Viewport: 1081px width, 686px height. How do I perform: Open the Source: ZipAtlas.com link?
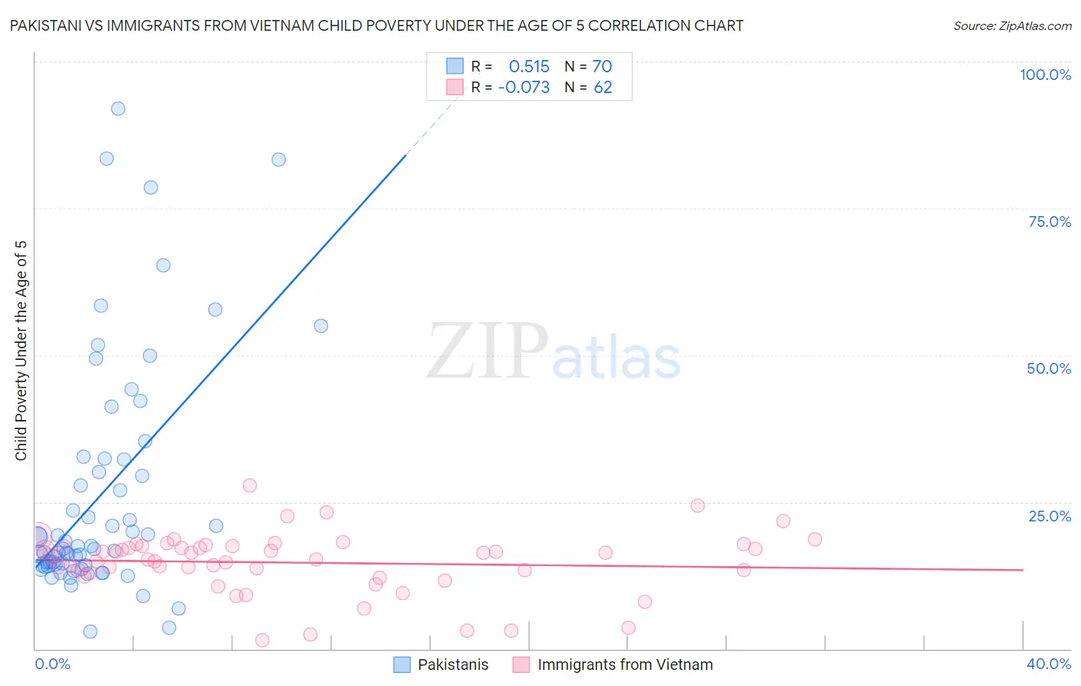tap(1012, 25)
